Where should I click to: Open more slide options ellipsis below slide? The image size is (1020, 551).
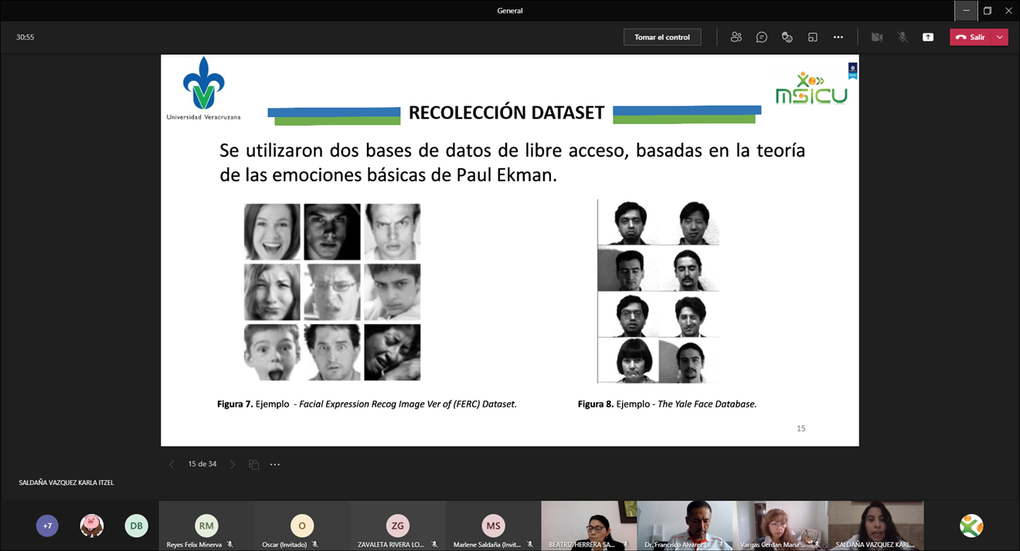coord(274,465)
